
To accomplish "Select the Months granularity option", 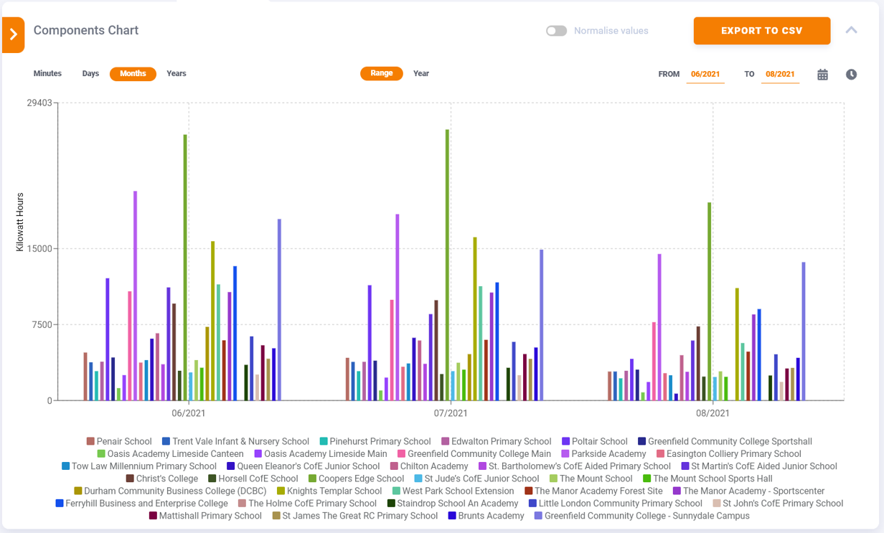I will click(133, 74).
